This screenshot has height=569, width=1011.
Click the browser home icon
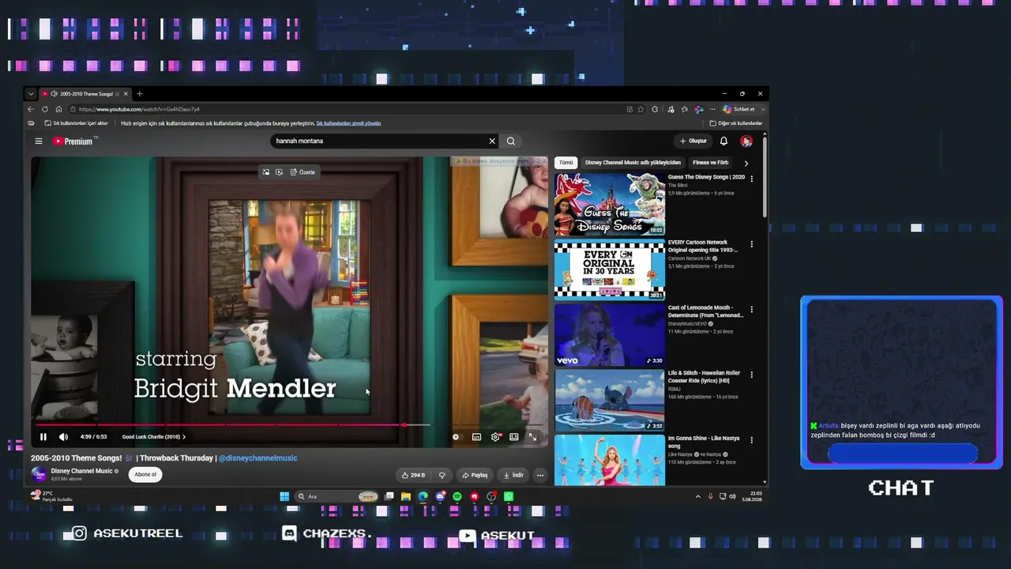click(x=58, y=109)
